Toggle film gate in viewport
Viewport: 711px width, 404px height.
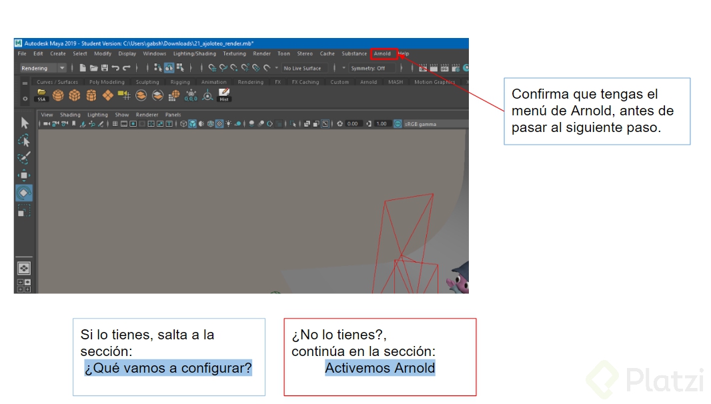[x=124, y=124]
